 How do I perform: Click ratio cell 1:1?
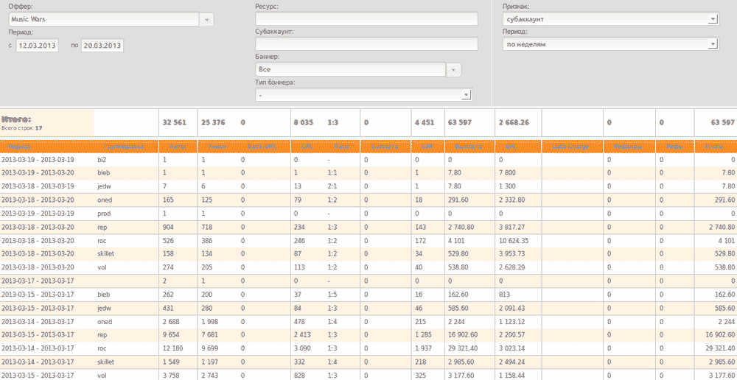[332, 173]
